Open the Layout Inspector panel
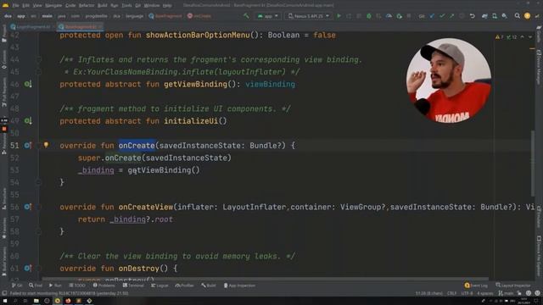The width and height of the screenshot is (543, 305). (x=513, y=286)
